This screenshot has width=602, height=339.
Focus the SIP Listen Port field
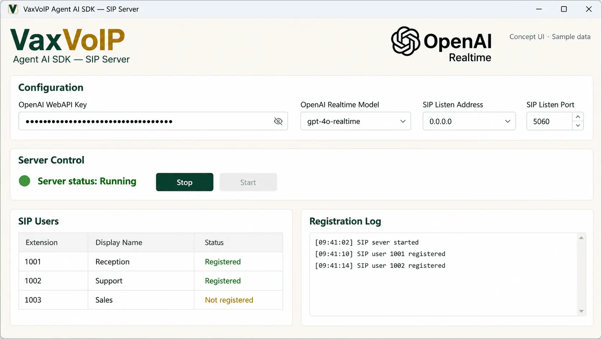pyautogui.click(x=549, y=121)
